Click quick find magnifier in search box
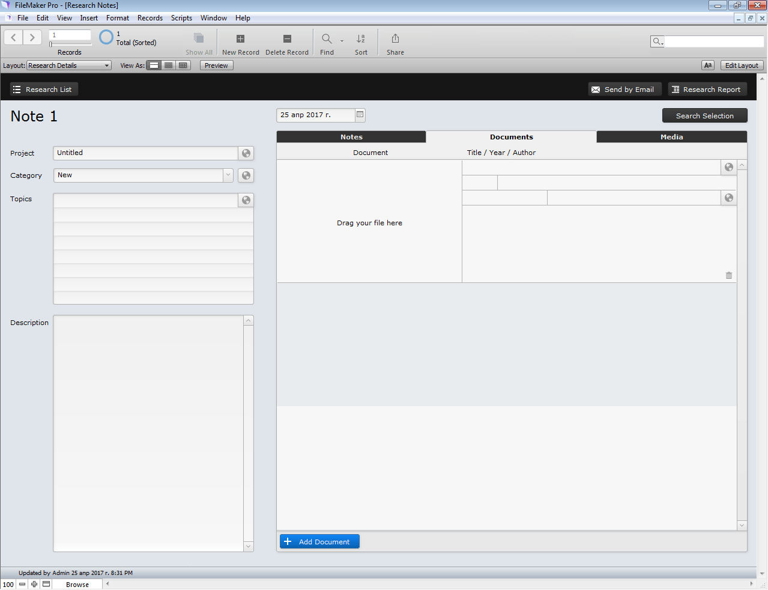This screenshot has width=768, height=590. click(658, 41)
